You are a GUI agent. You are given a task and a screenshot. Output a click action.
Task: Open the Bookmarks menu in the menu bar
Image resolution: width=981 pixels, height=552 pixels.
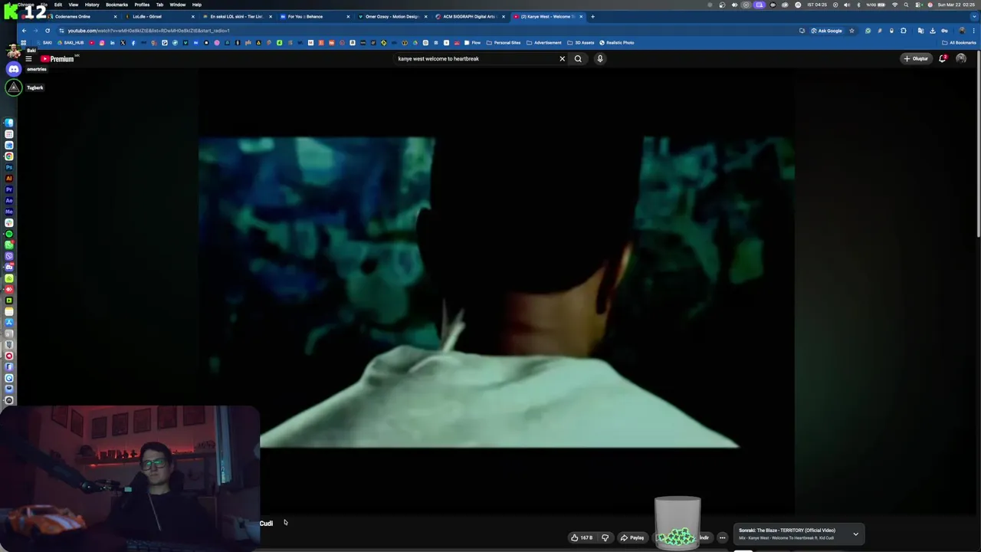(x=116, y=5)
